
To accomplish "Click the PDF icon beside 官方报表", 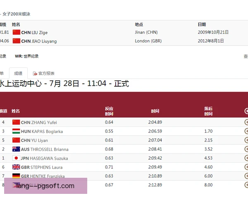I will click(x=35, y=73).
